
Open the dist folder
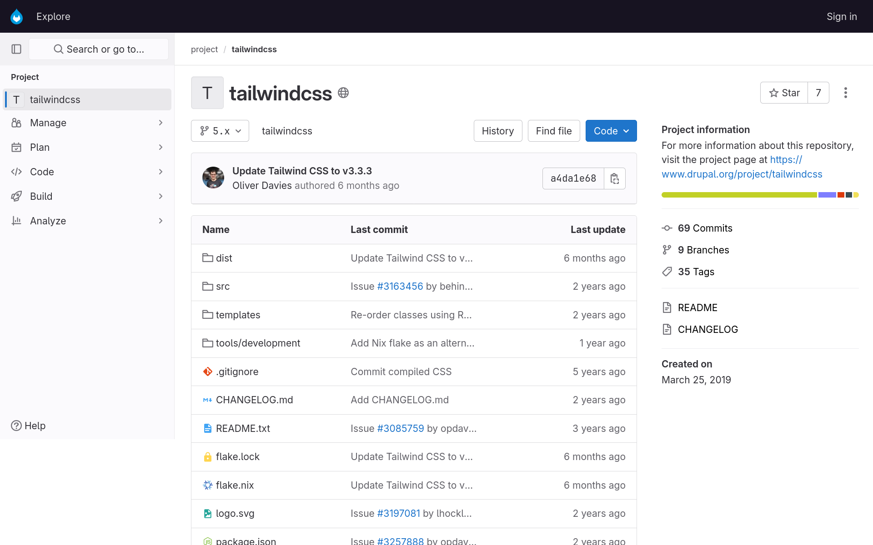coord(224,258)
